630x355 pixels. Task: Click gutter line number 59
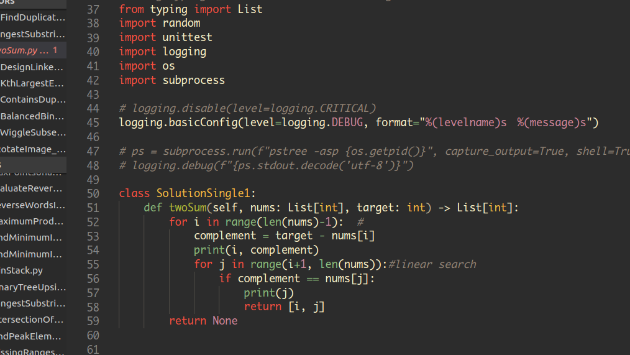pyautogui.click(x=93, y=321)
